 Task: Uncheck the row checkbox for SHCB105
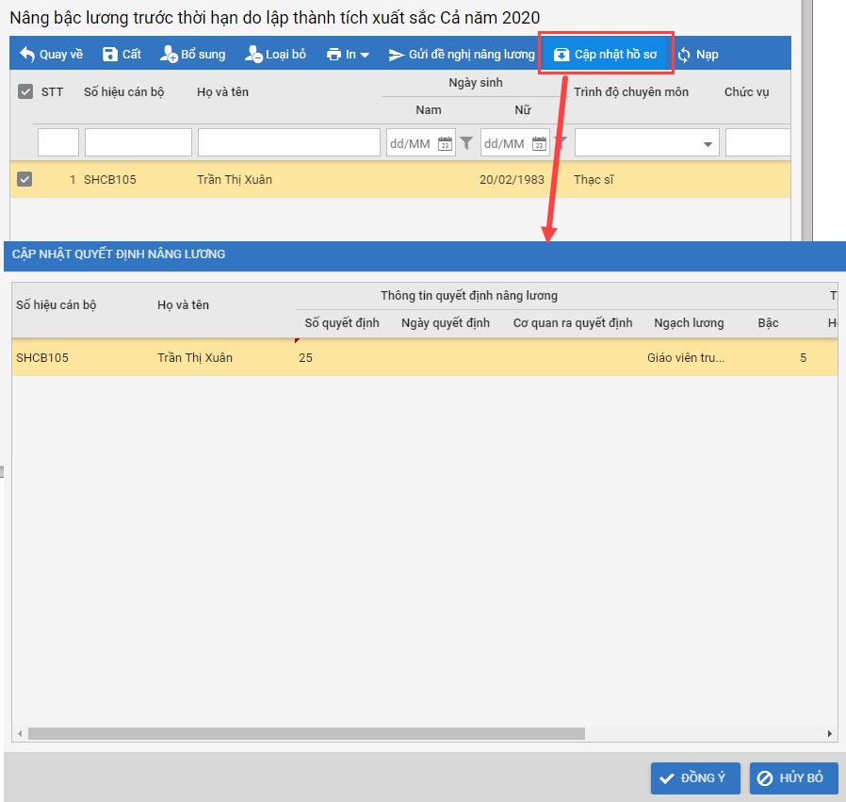coord(25,179)
